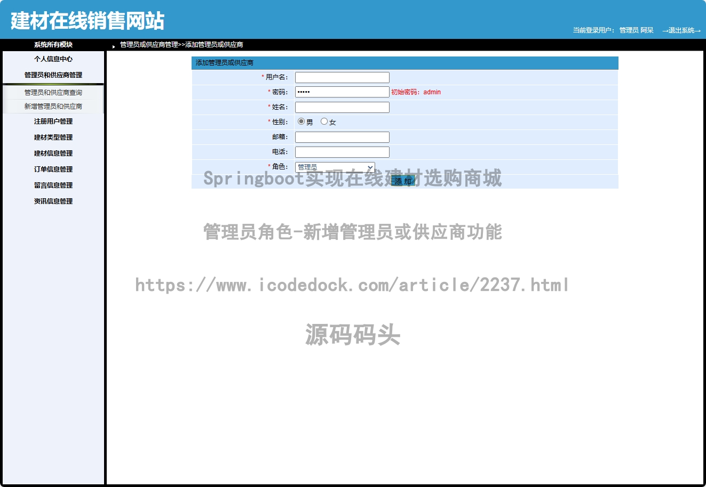Viewport: 706px width, 487px height.
Task: Click the 系统所有模块 header
Action: click(x=53, y=45)
